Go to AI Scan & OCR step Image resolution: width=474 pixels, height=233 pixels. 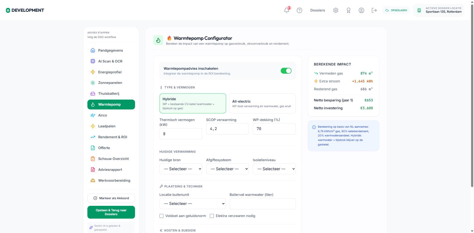click(111, 61)
